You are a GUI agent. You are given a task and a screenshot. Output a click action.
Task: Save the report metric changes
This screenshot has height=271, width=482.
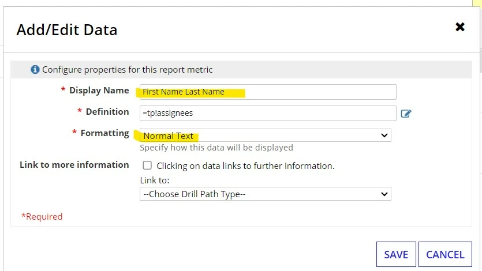396,254
